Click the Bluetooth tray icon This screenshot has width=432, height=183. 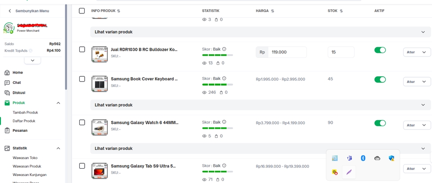(x=363, y=158)
